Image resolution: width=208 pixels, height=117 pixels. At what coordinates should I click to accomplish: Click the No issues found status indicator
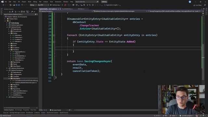click(x=55, y=110)
